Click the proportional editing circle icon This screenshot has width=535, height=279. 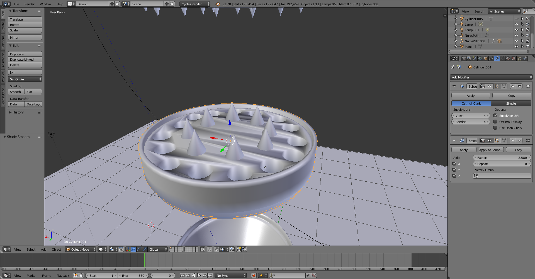coord(210,249)
